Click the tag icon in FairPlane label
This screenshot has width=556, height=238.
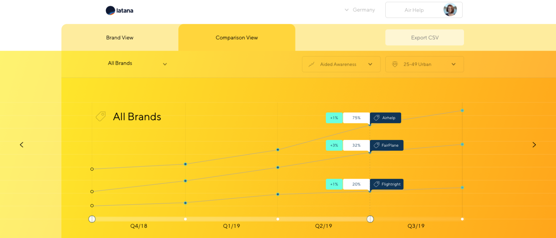377,145
